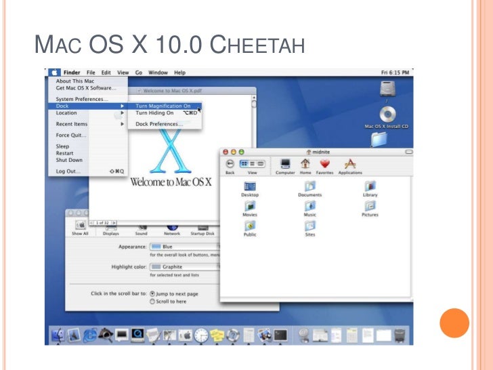Open the Clock app in the Dock
This screenshot has width=493, height=370.
pyautogui.click(x=201, y=335)
